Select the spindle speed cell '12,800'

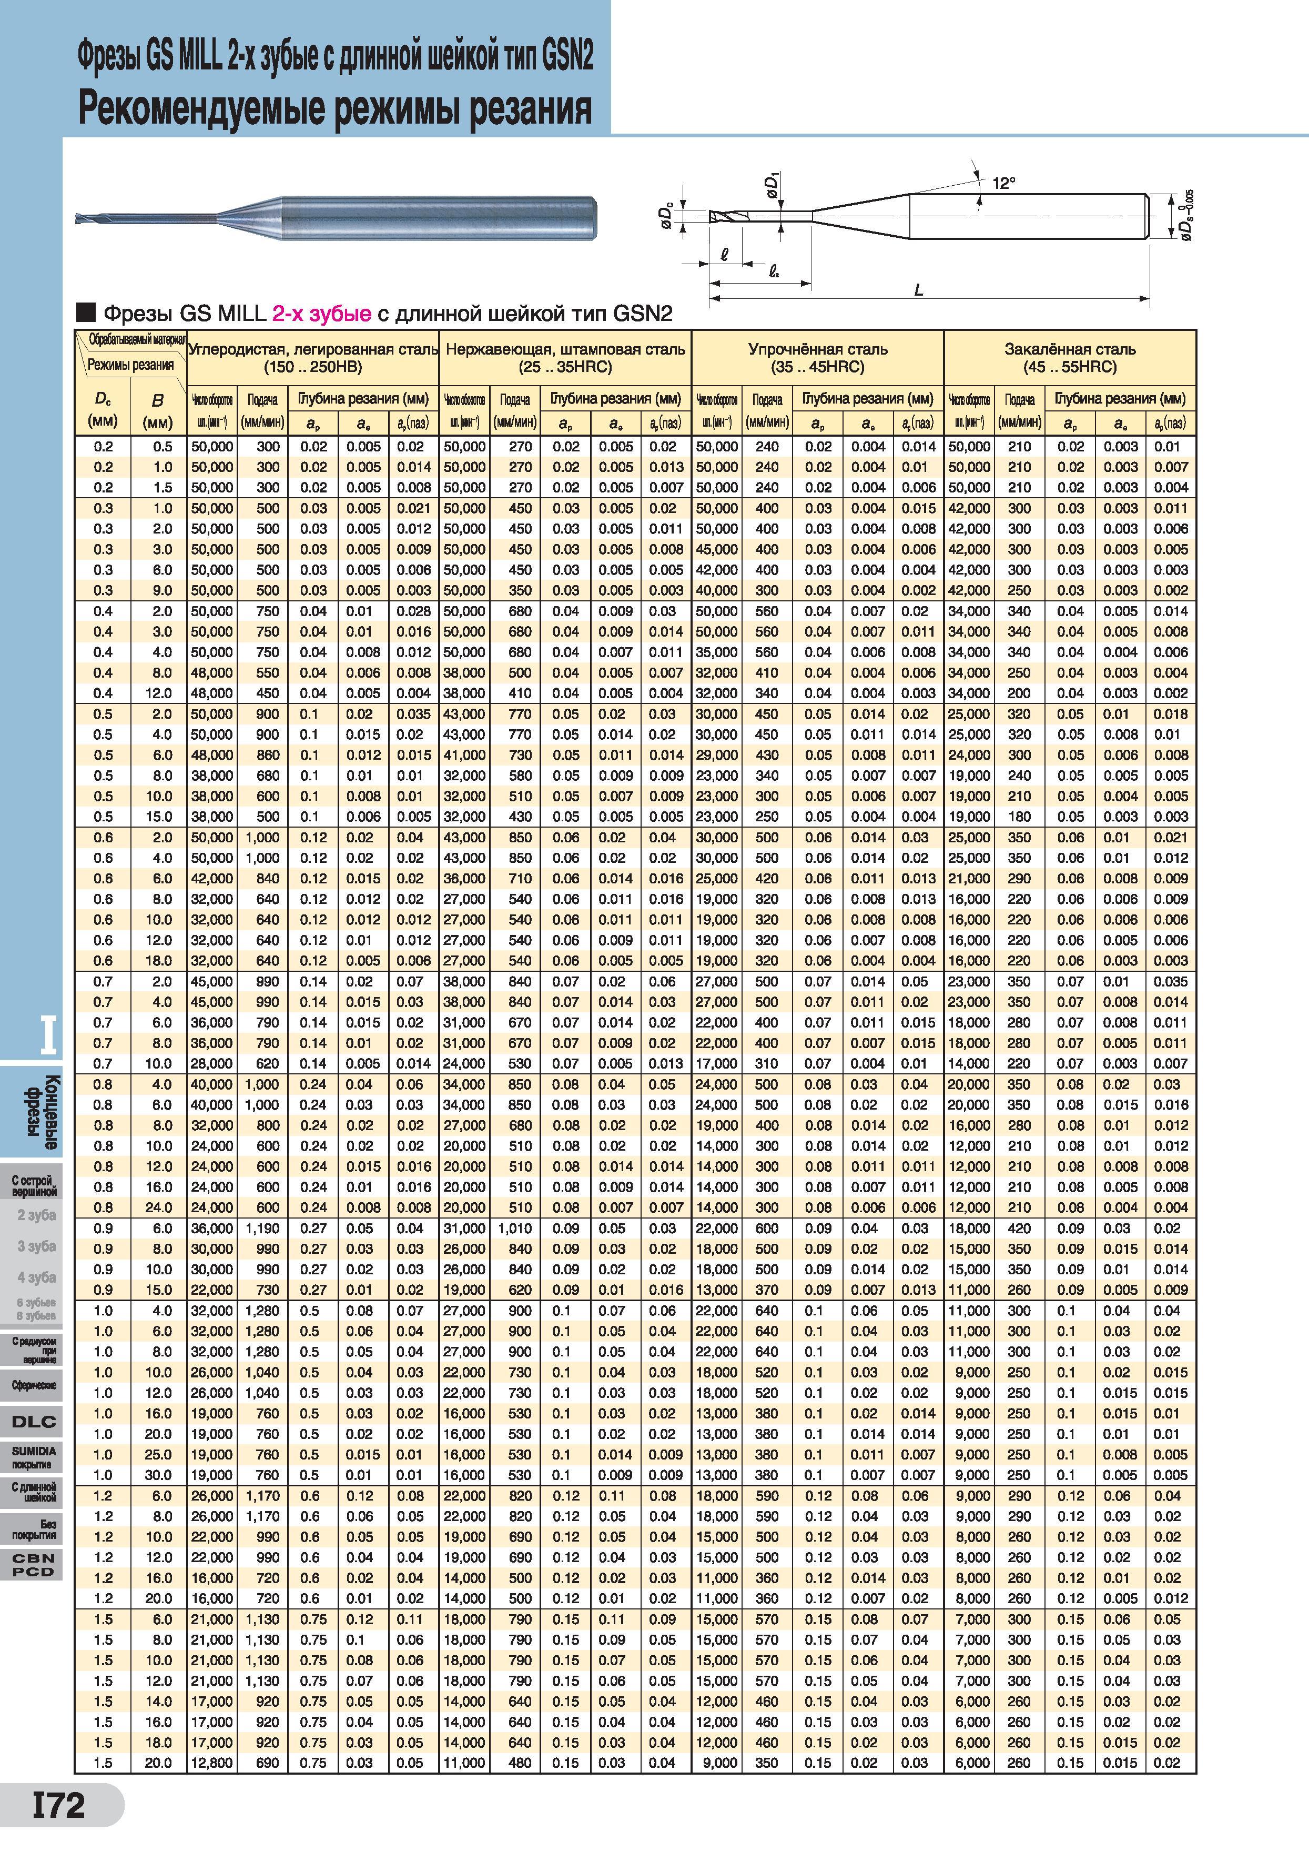click(x=212, y=1763)
